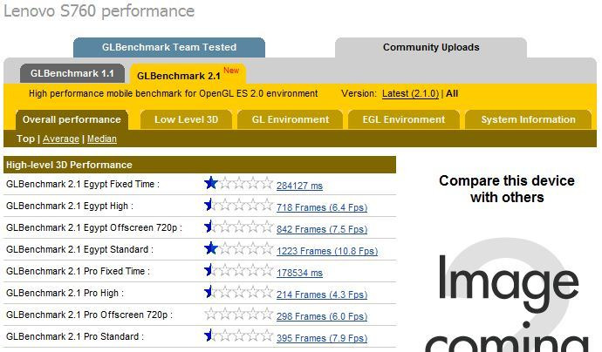
Task: Click the Lenovo S760 performance heading
Action: tap(99, 10)
